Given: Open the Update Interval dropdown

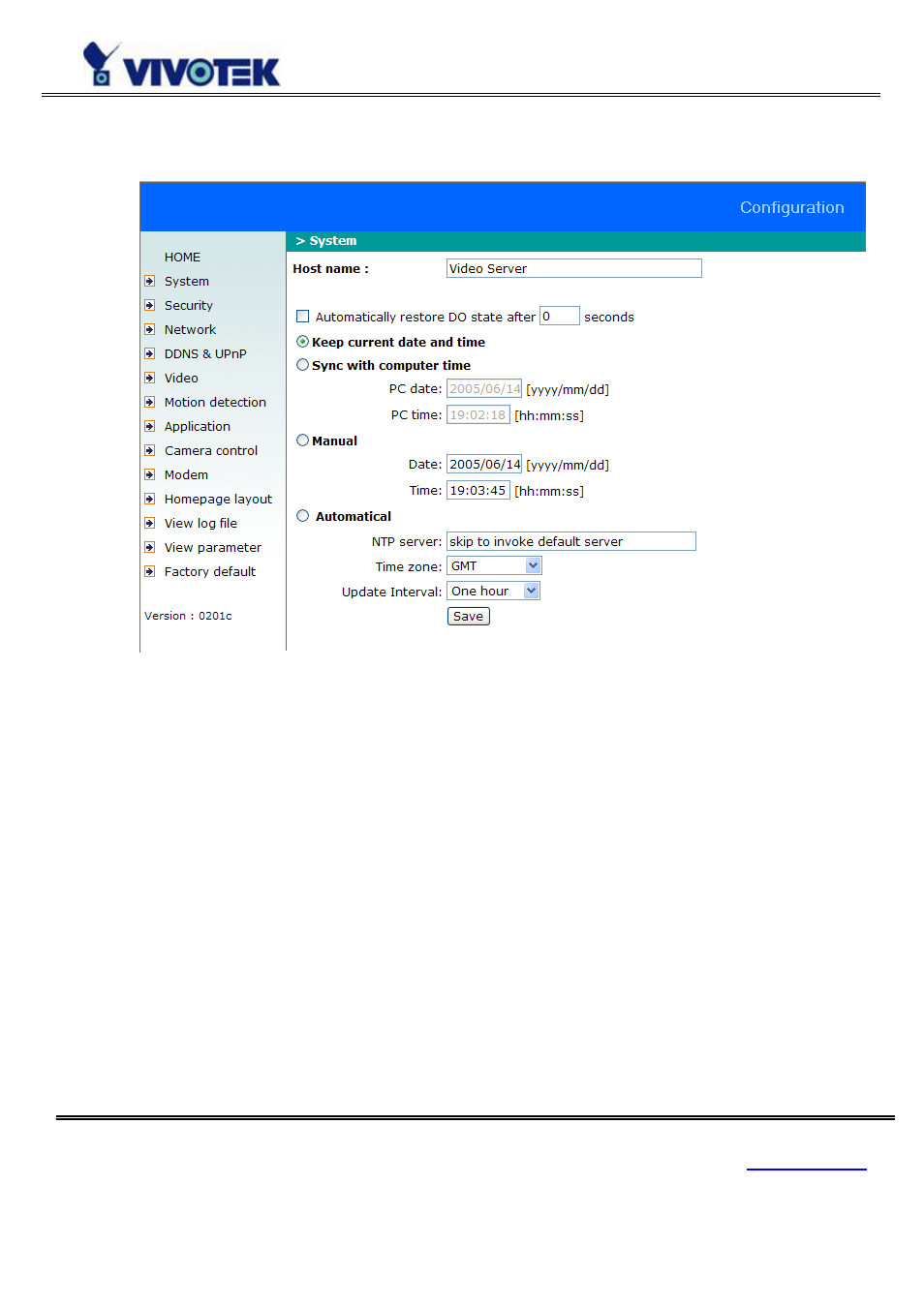Looking at the screenshot, I should [x=493, y=592].
